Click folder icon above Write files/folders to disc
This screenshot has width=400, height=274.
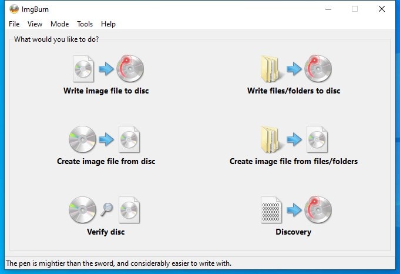(272, 69)
